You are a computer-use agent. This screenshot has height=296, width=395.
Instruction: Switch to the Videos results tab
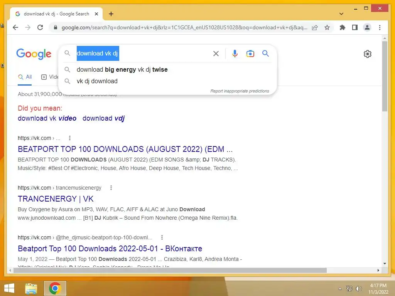[x=50, y=77]
